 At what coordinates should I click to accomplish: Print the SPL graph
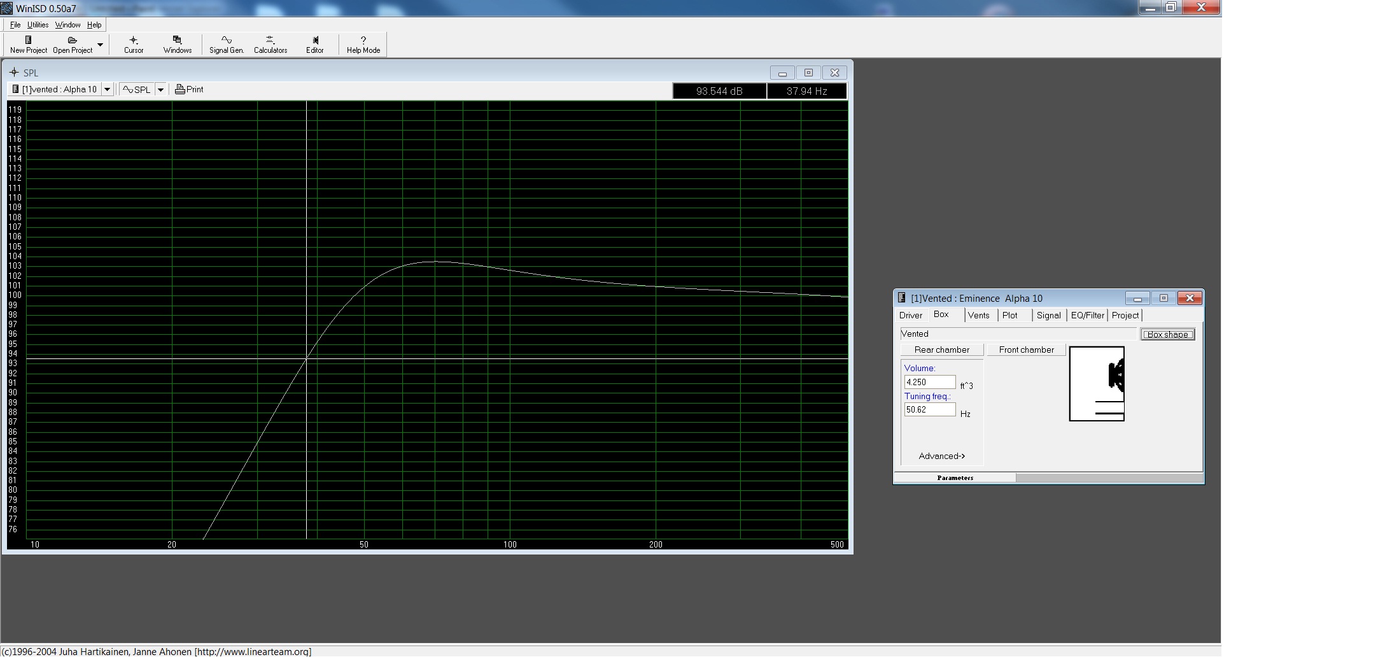(190, 90)
